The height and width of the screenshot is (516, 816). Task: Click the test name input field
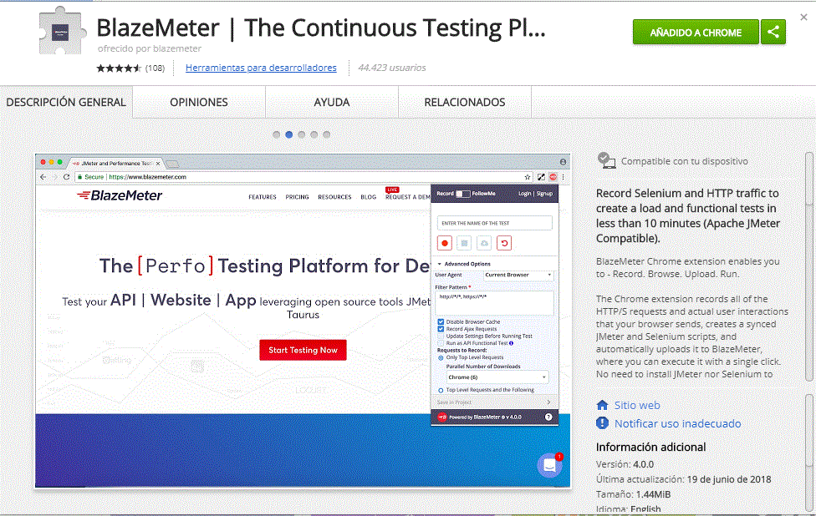[x=494, y=224]
